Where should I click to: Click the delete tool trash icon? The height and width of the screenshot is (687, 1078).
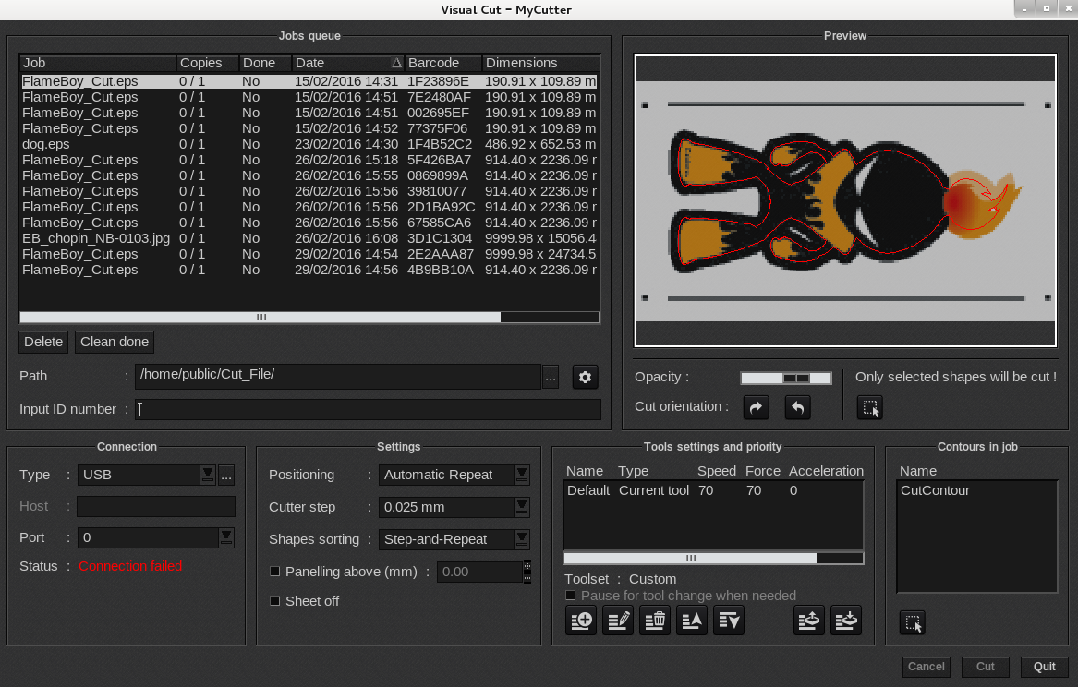coord(655,621)
